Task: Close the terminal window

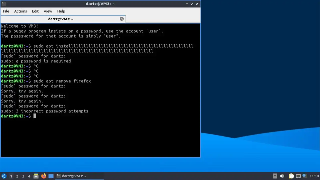Action: (x=197, y=4)
